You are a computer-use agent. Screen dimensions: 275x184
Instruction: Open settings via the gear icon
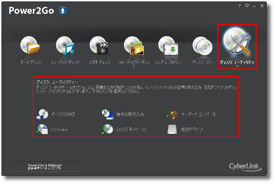pyautogui.click(x=247, y=5)
